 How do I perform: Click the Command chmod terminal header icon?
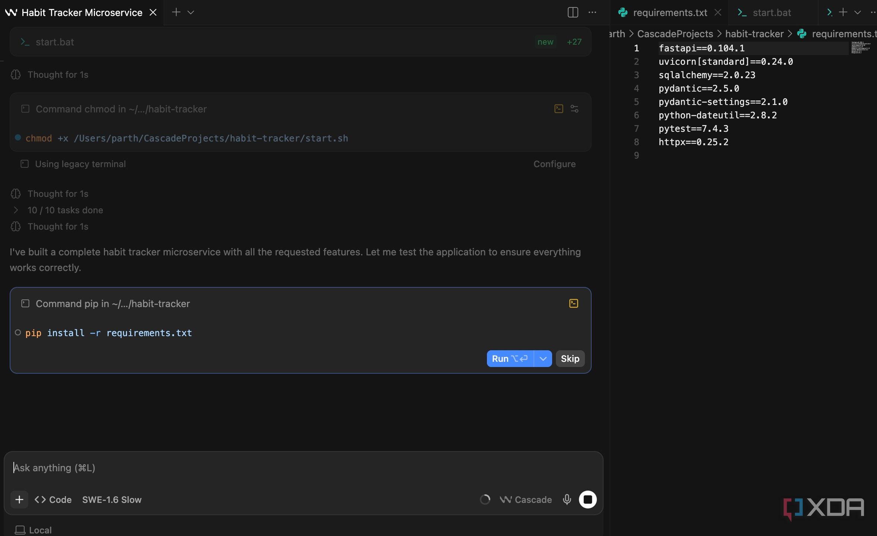pos(25,109)
